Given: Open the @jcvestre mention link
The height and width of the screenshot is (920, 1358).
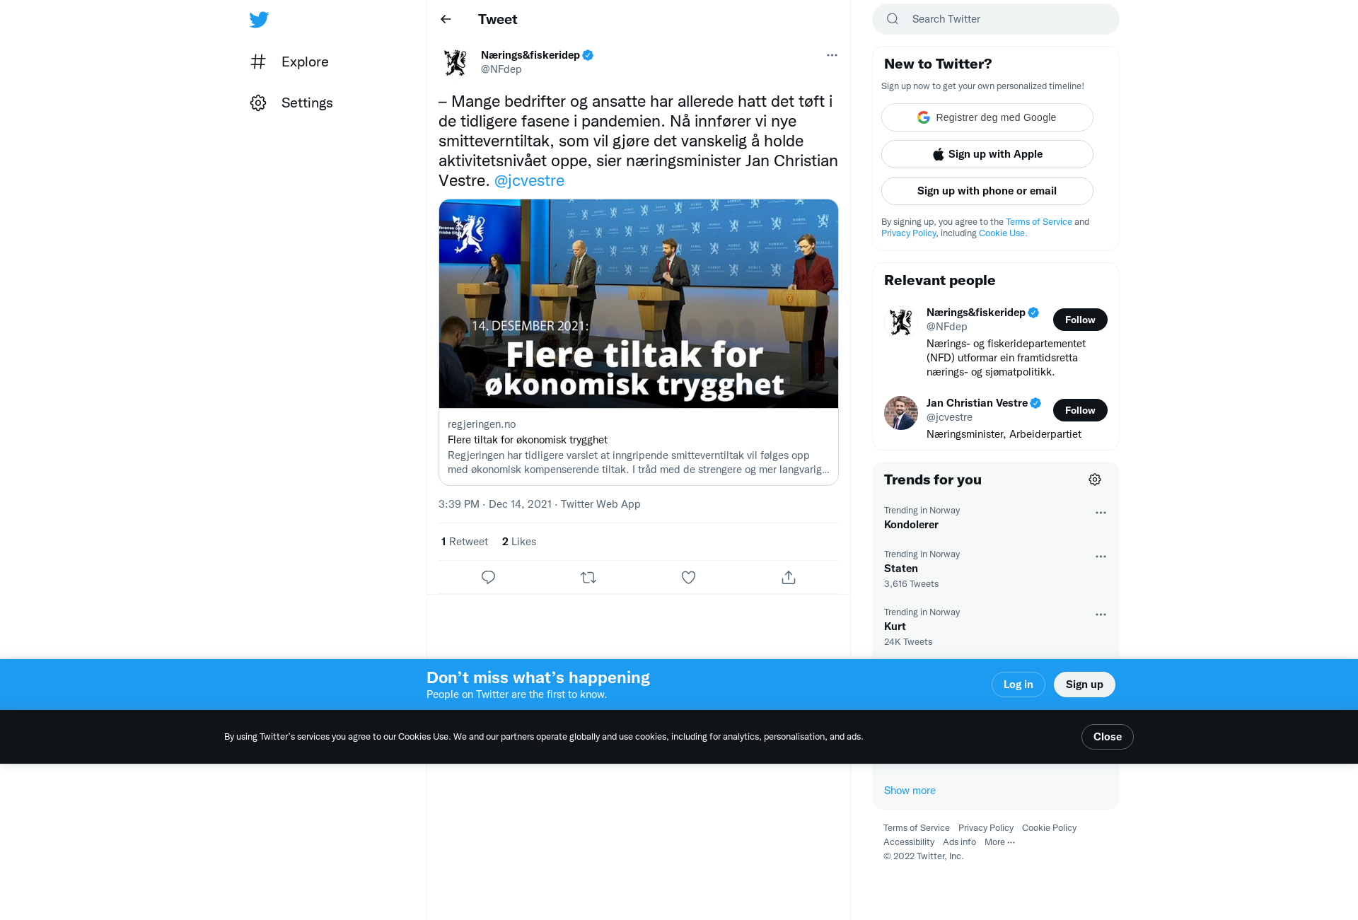Looking at the screenshot, I should (x=529, y=180).
